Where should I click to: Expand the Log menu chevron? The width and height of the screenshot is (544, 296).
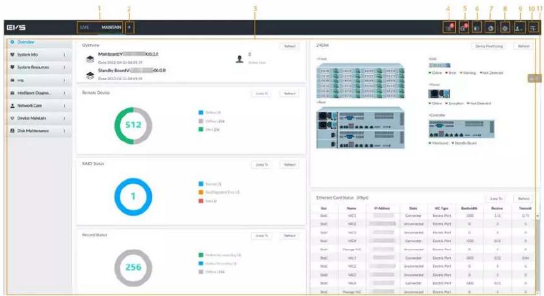coord(65,80)
